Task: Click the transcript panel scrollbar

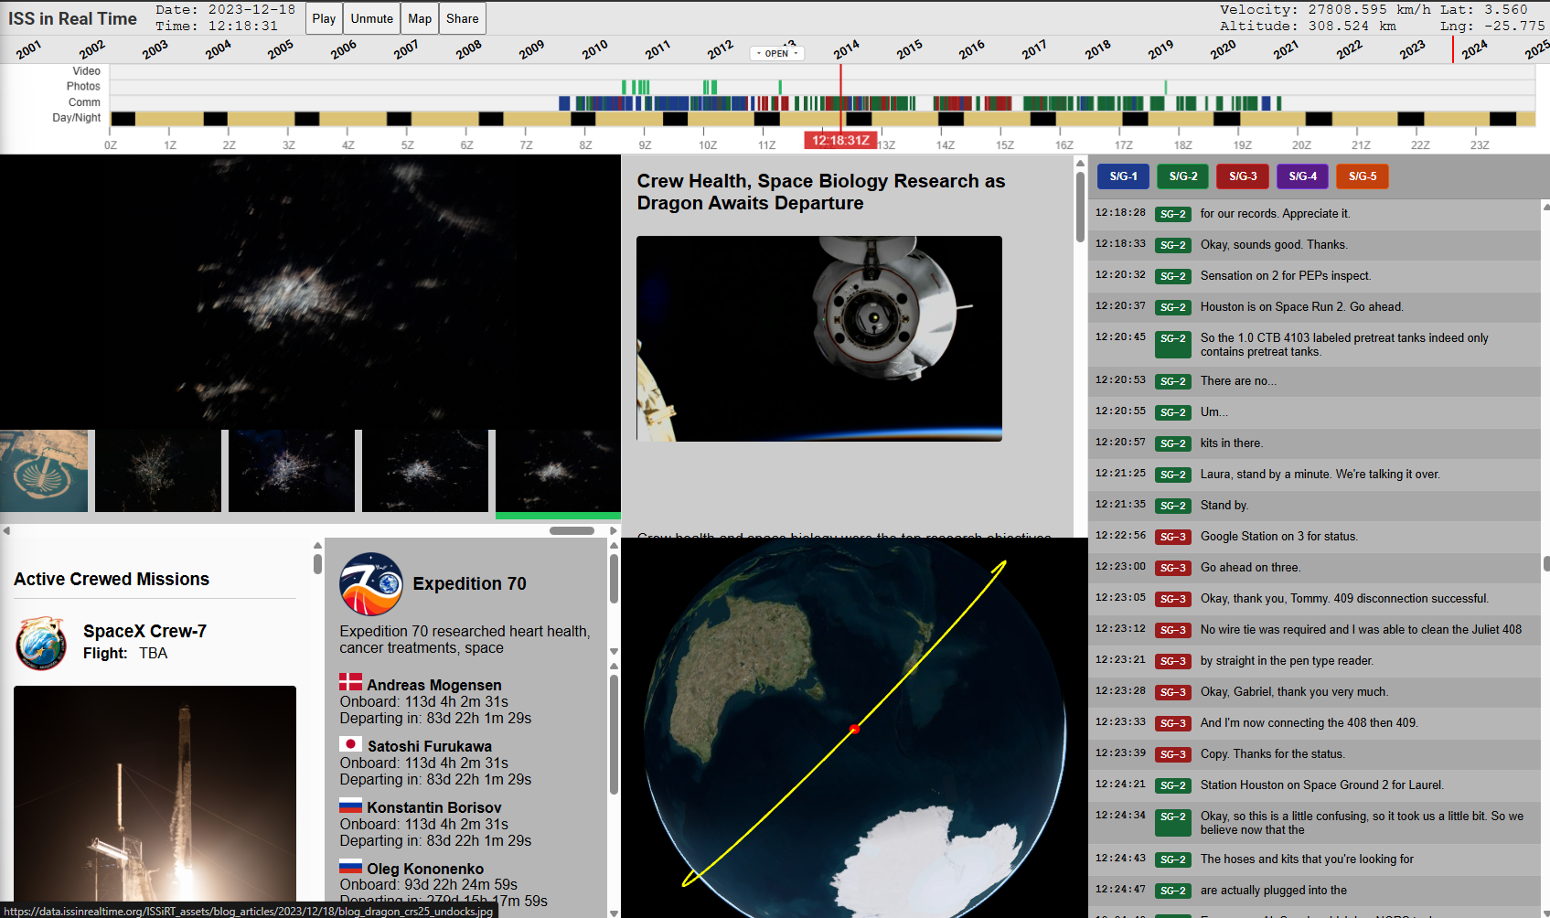Action: (x=1545, y=563)
